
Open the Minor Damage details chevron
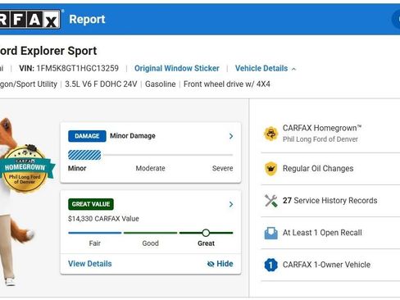(231, 136)
